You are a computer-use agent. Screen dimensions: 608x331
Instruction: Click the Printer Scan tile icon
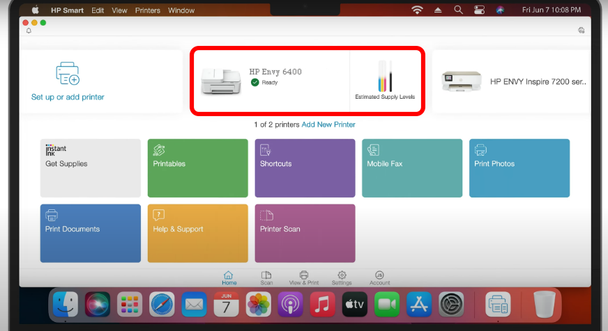(267, 216)
